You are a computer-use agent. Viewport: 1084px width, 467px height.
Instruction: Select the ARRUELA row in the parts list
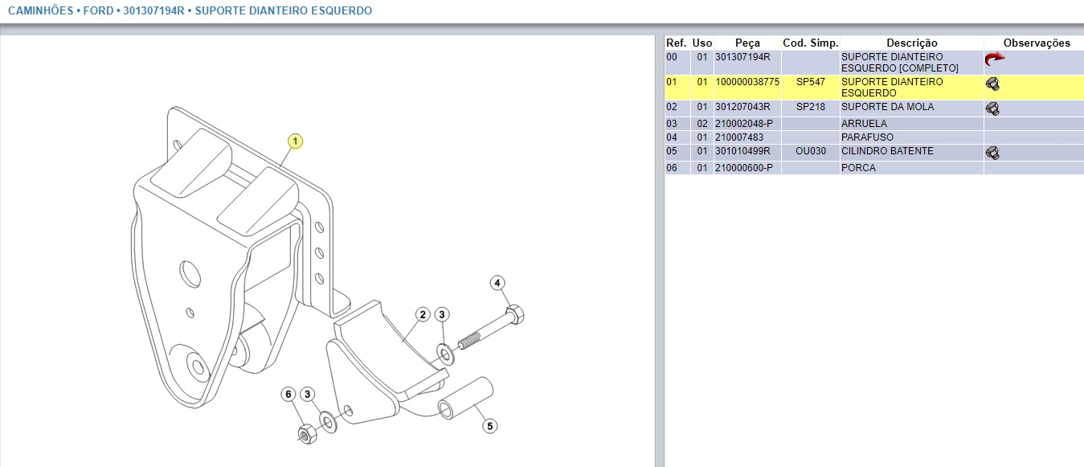864,124
